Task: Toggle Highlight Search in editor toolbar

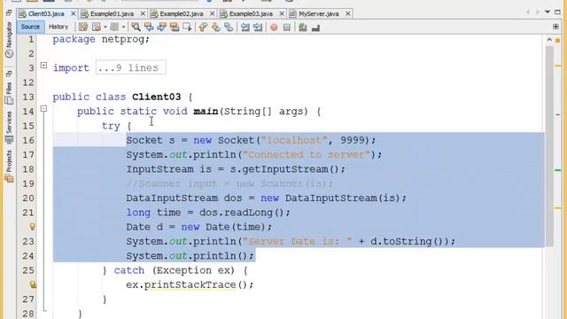Action: [x=175, y=27]
